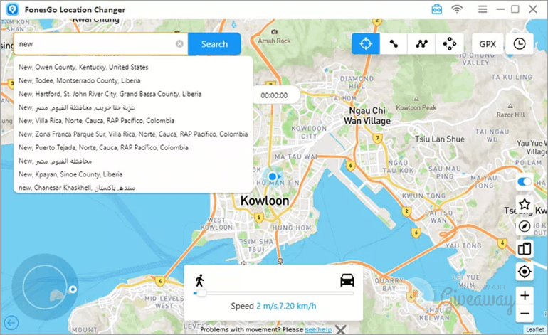
Task: Click the multi-device phone icon
Action: pyautogui.click(x=525, y=249)
